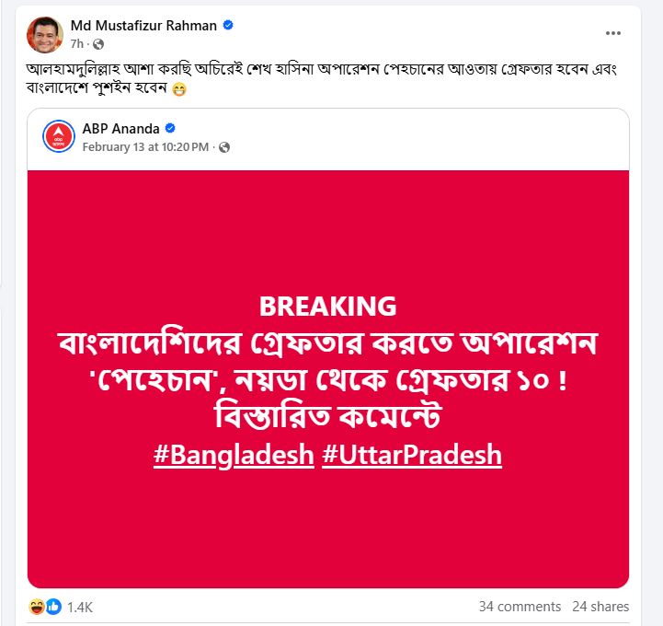Click the public globe icon next to 7h
Screen dimensions: 663x626
coord(98,43)
